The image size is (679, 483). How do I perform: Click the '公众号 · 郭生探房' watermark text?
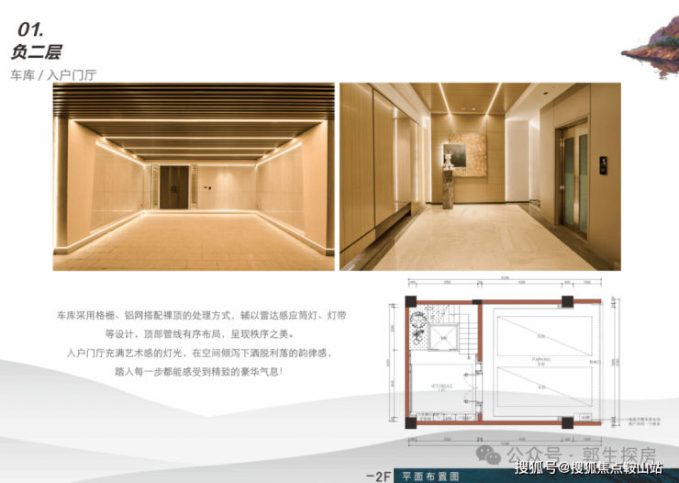pyautogui.click(x=582, y=455)
